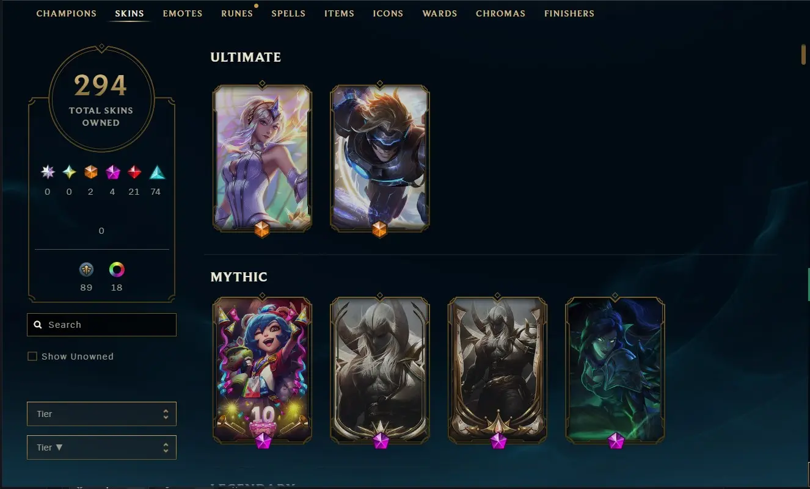Image resolution: width=810 pixels, height=489 pixels.
Task: Open the Finishers tab
Action: 569,13
